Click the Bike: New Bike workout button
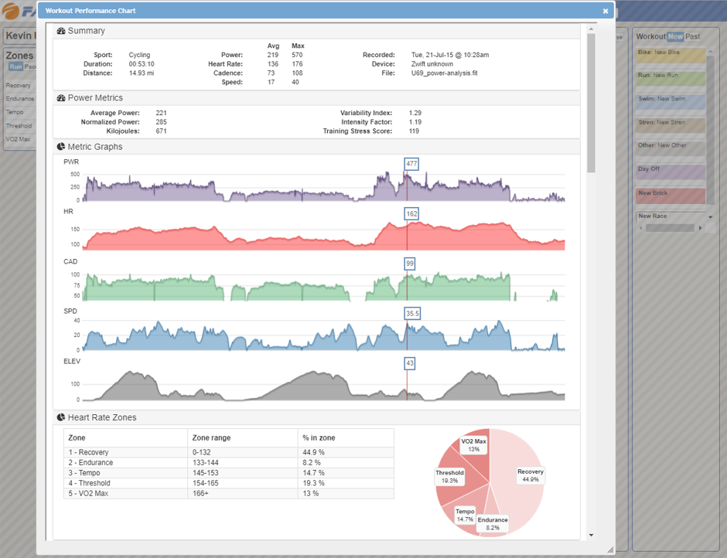This screenshot has width=727, height=558. point(670,56)
